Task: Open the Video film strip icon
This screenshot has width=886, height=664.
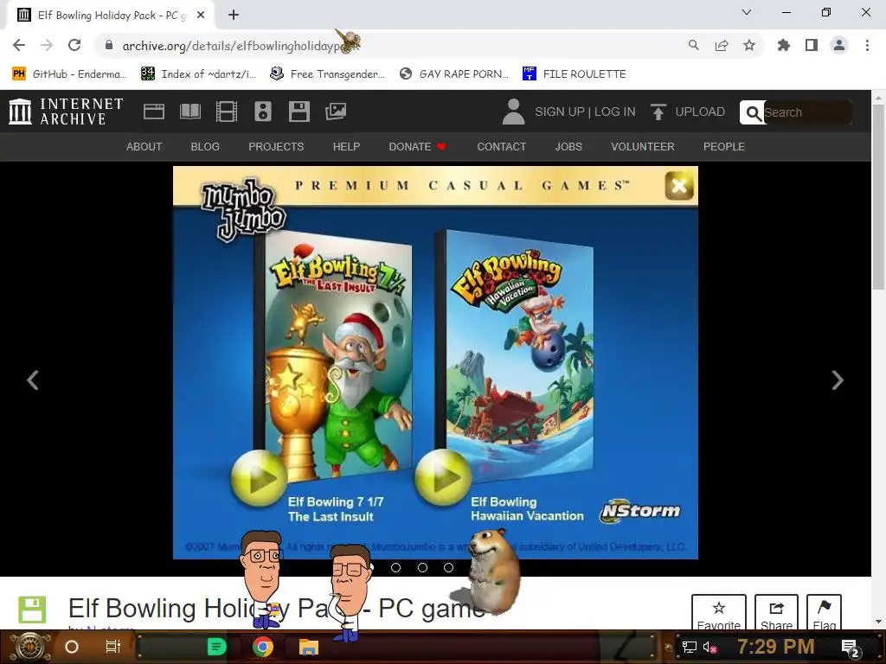Action: tap(227, 112)
